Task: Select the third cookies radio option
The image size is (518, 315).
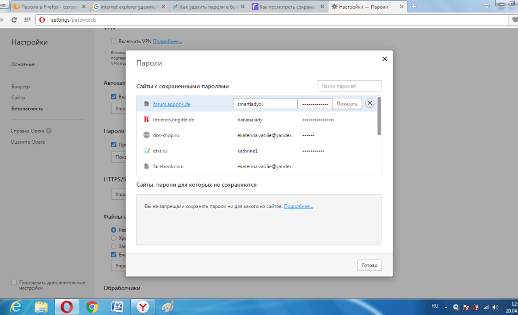Action: tap(114, 246)
